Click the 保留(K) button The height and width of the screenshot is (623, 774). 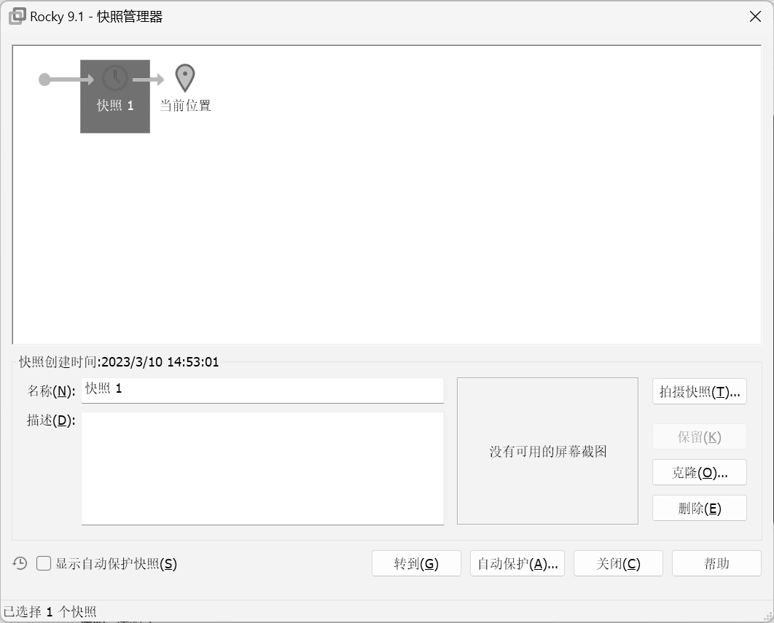point(699,436)
